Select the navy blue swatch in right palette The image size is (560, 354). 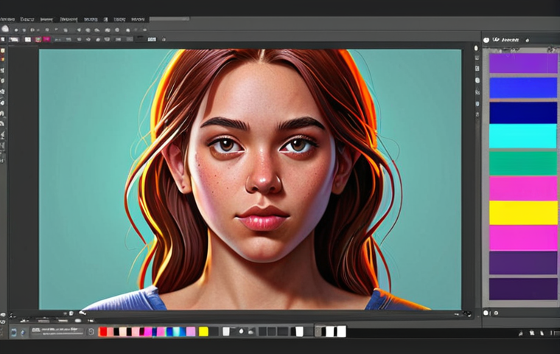[523, 113]
